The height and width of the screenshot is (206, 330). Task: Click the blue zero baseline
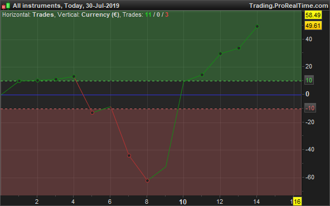click(151, 95)
